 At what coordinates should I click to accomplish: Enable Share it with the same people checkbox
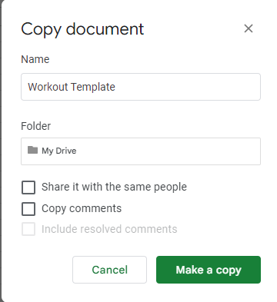pyautogui.click(x=28, y=188)
